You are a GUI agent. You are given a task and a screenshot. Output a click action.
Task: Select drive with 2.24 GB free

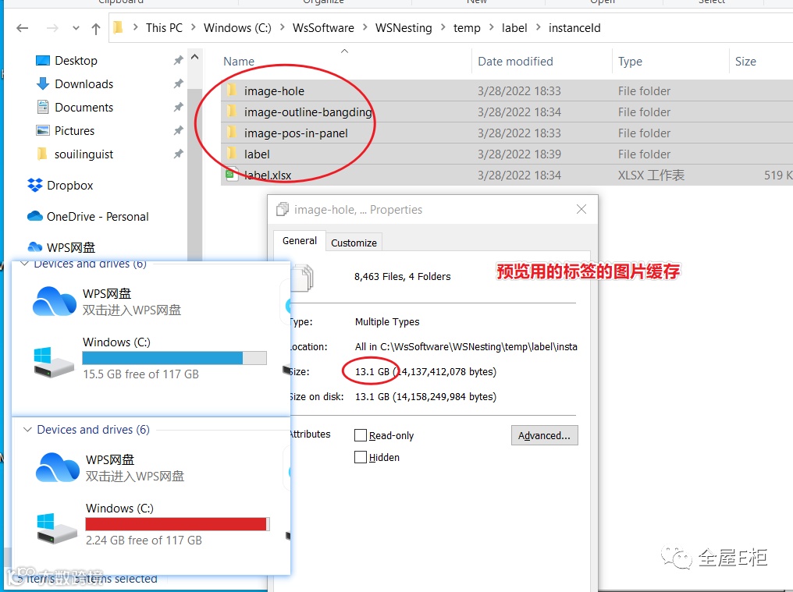point(153,524)
